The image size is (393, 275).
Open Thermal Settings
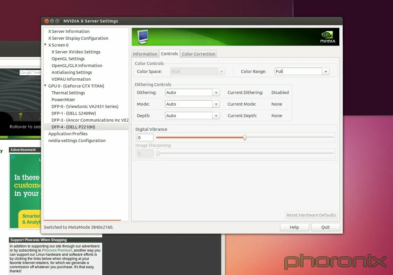pyautogui.click(x=68, y=93)
